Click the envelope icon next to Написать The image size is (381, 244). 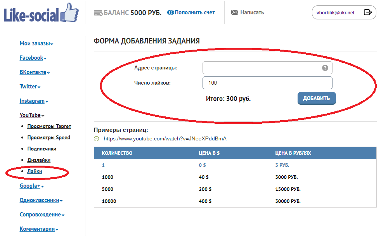coord(234,12)
